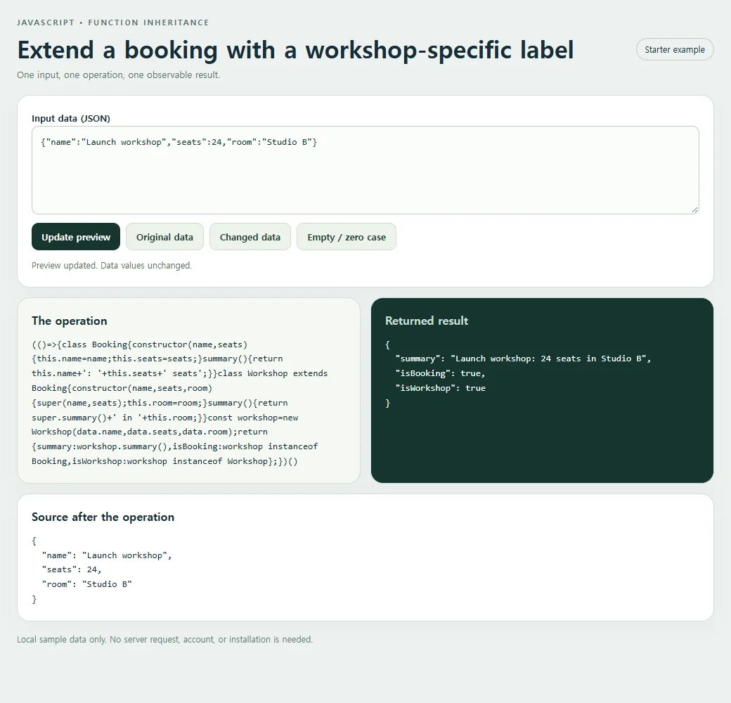This screenshot has width=731, height=703.
Task: Select the Empty / zero case button
Action: coord(347,237)
